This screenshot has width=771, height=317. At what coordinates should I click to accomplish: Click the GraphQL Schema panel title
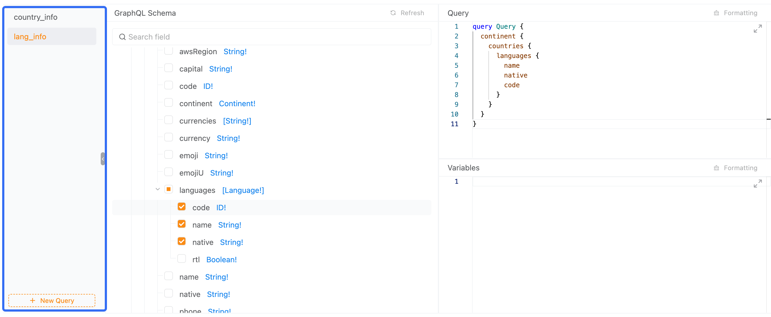coord(145,13)
